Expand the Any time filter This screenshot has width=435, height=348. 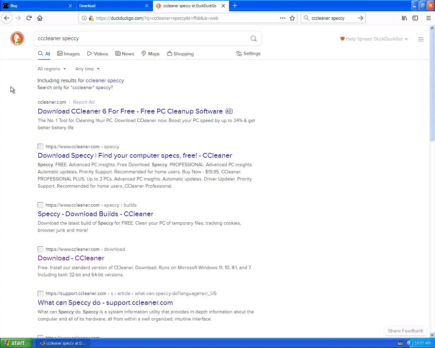pos(87,69)
